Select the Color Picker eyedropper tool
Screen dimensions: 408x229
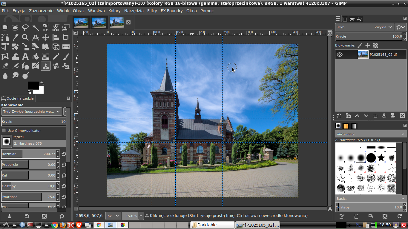coord(15,38)
